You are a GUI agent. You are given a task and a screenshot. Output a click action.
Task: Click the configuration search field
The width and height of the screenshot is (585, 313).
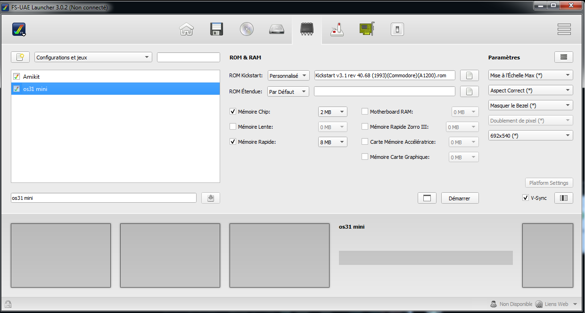click(x=188, y=58)
